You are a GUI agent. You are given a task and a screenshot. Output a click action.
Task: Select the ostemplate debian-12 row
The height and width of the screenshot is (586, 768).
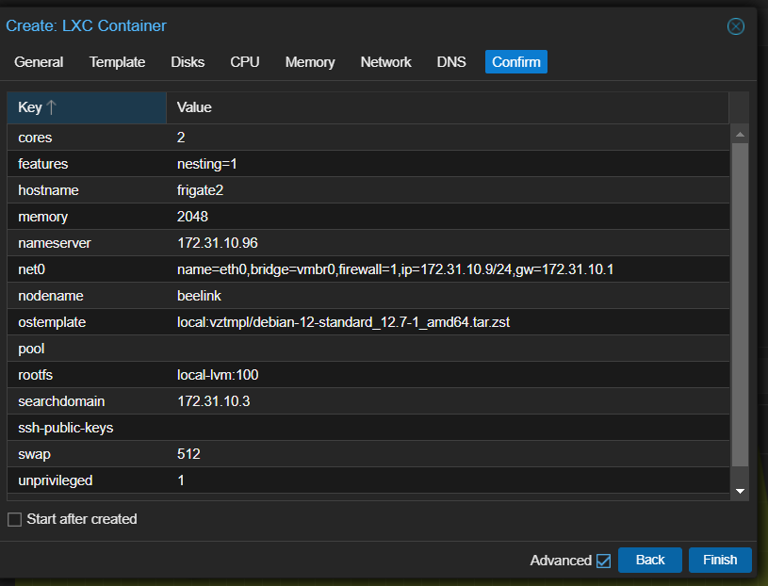[x=283, y=322]
